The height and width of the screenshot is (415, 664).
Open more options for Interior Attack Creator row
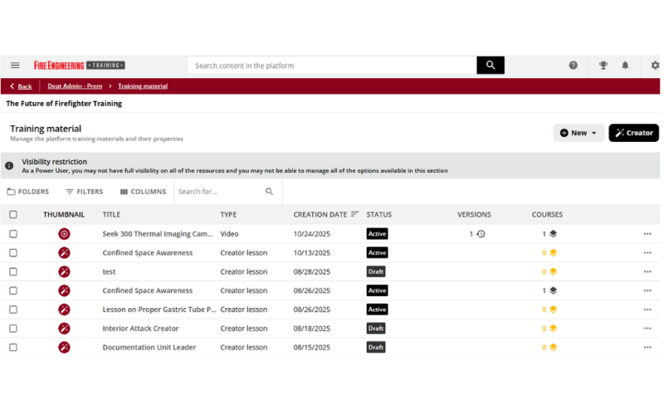coord(647,328)
